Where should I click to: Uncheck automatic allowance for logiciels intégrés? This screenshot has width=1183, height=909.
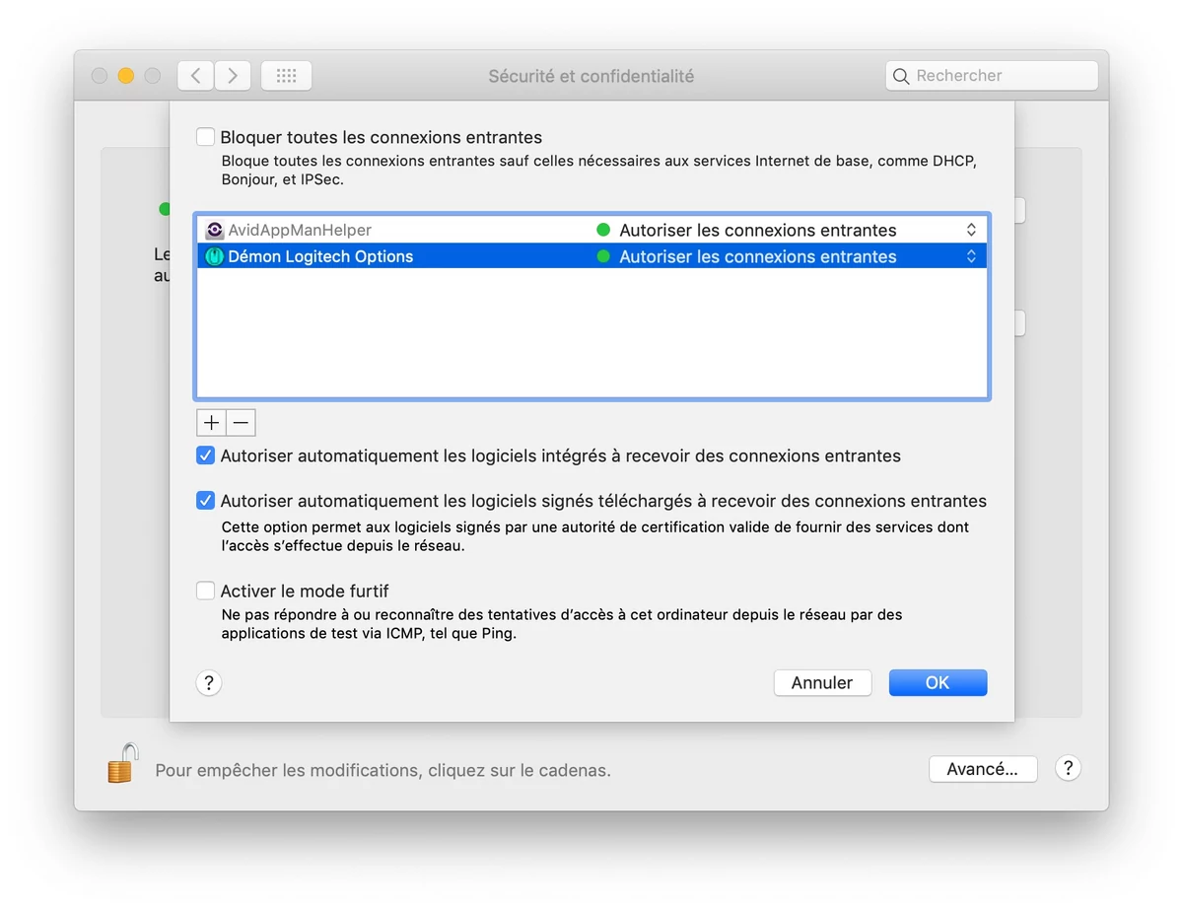[205, 455]
